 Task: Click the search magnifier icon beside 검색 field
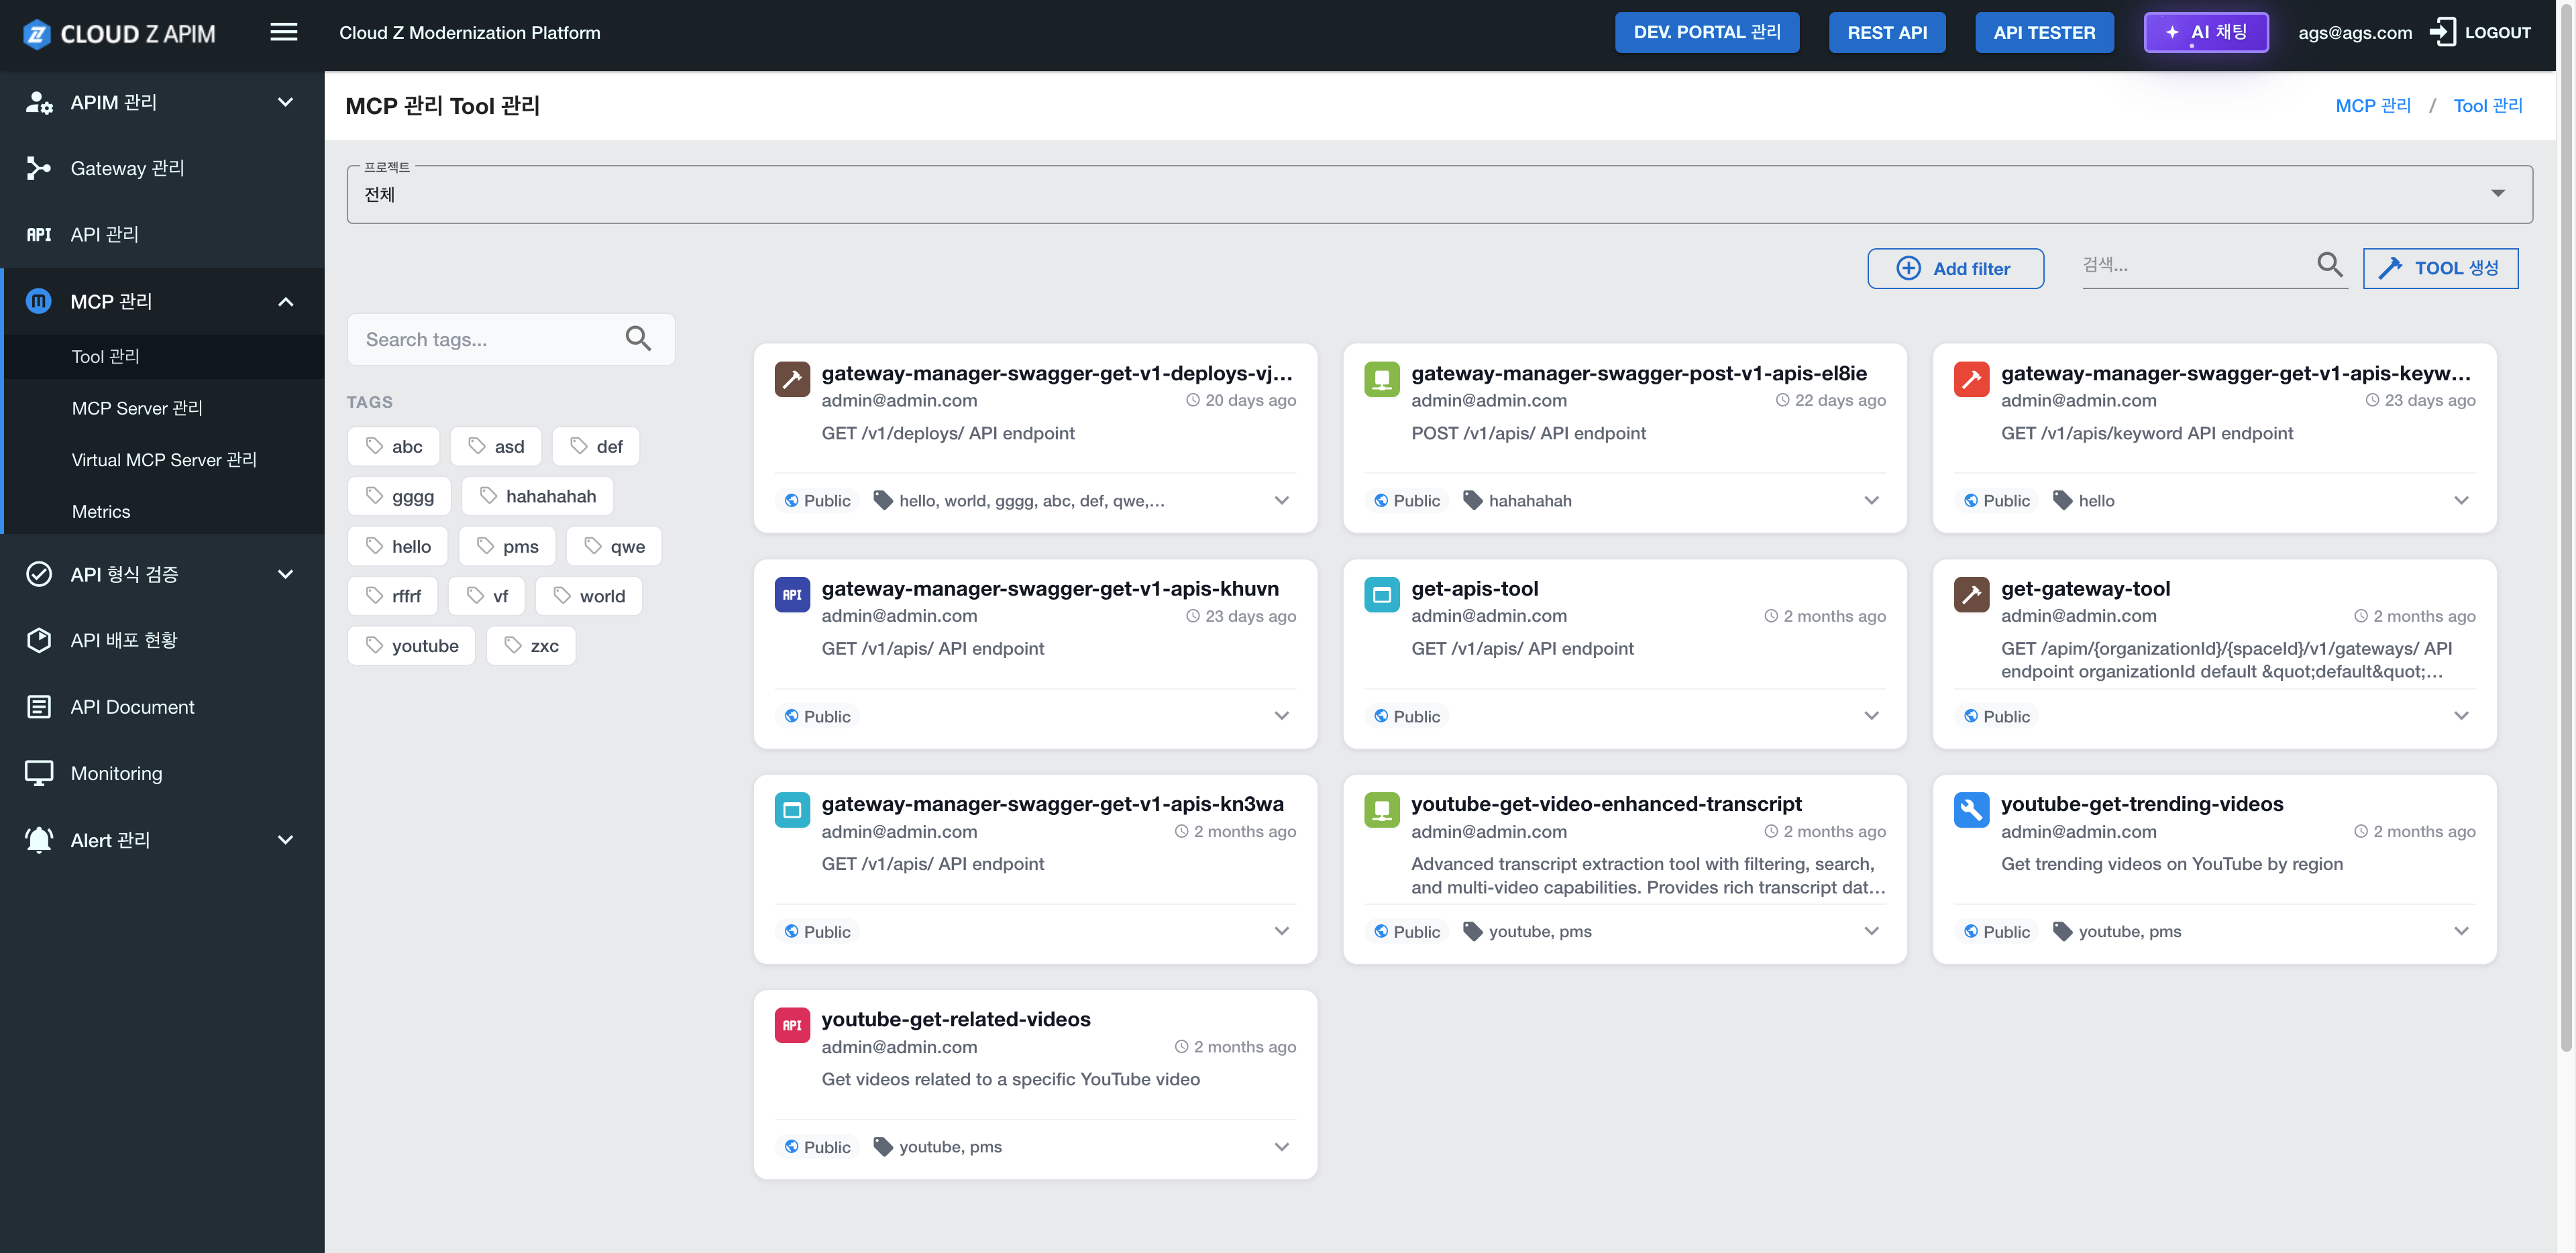2329,265
